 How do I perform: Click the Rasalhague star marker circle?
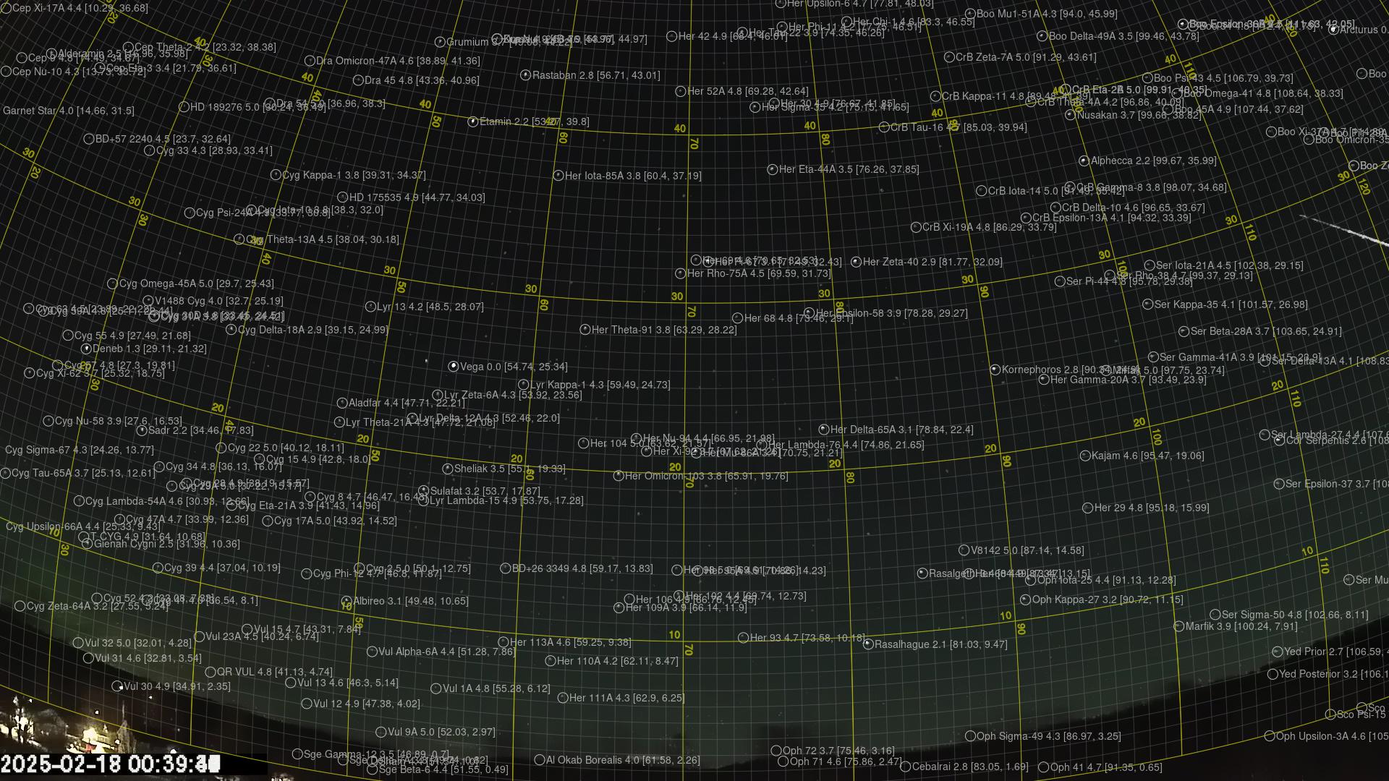click(868, 644)
